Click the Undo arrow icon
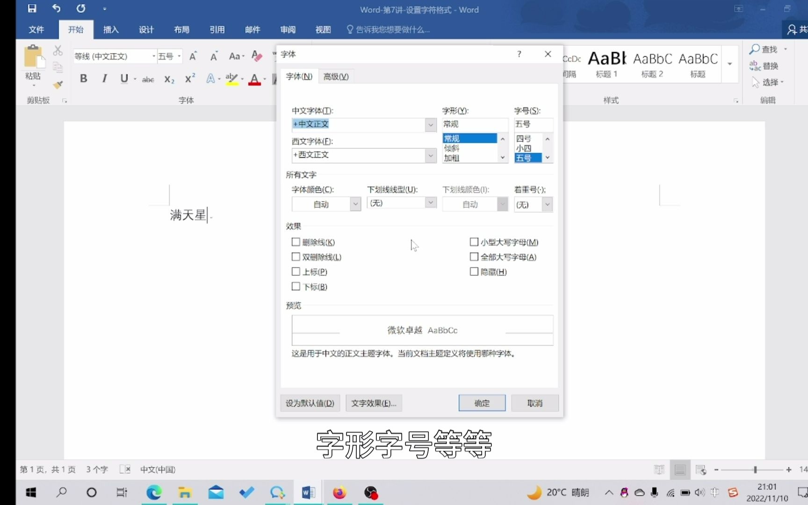The height and width of the screenshot is (505, 808). tap(56, 8)
